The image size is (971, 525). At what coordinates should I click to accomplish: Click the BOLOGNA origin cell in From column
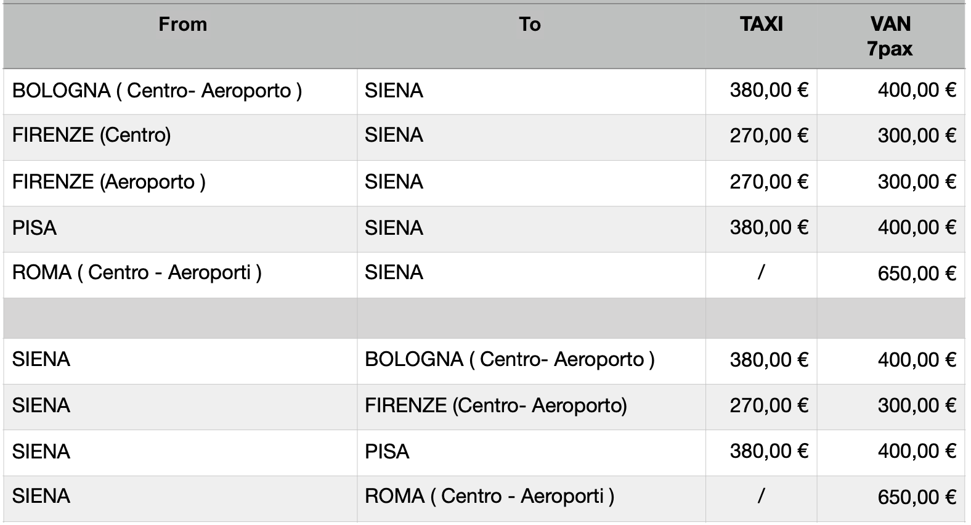click(x=157, y=91)
